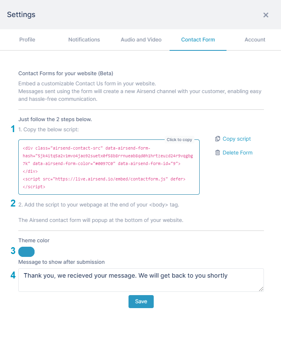Click the clipboard icon beside Copy script
Image resolution: width=281 pixels, height=339 pixels.
(218, 139)
